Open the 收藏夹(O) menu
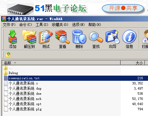148x116 pixels. pyautogui.click(x=60, y=25)
